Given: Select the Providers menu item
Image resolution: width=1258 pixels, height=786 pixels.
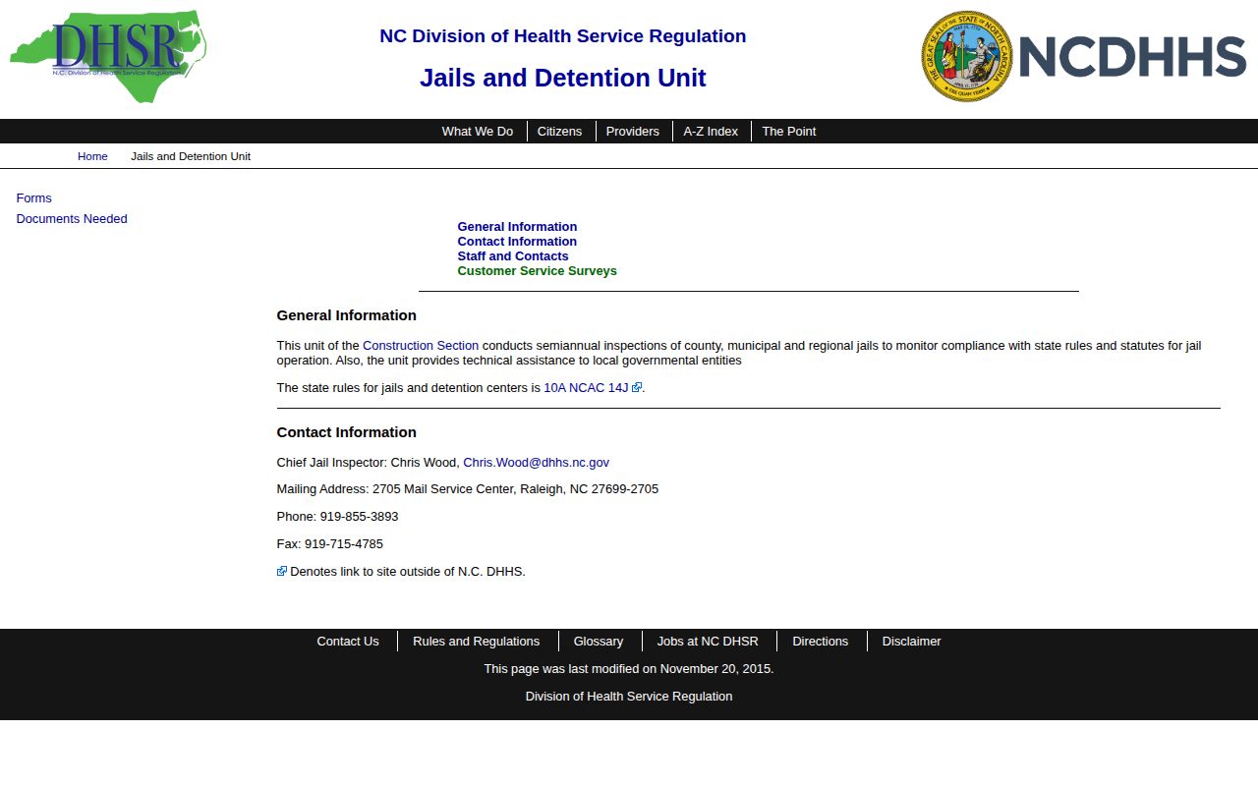Looking at the screenshot, I should pos(633,132).
